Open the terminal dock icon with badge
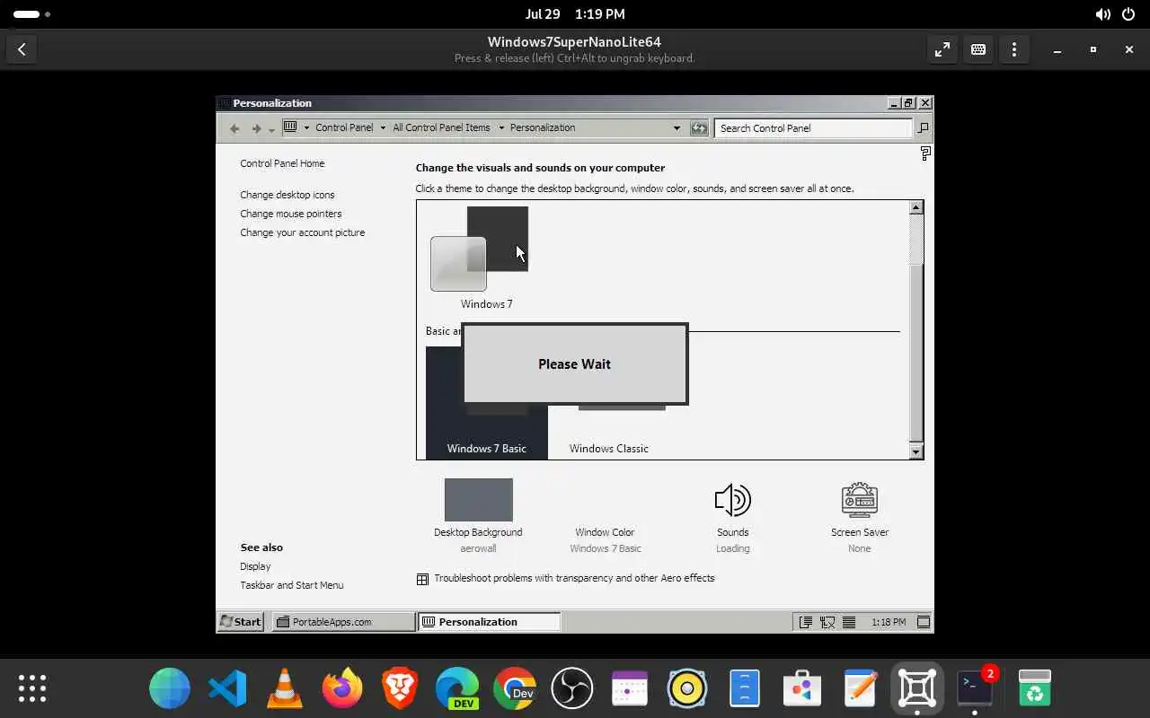Viewport: 1150px width, 718px height. [x=975, y=688]
